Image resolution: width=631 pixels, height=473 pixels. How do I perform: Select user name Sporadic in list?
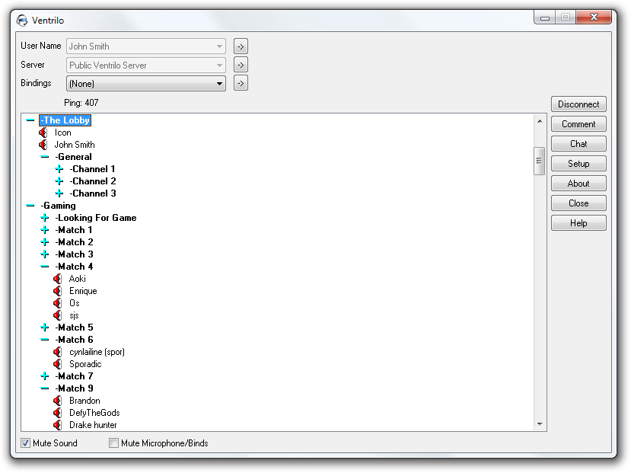(x=85, y=364)
